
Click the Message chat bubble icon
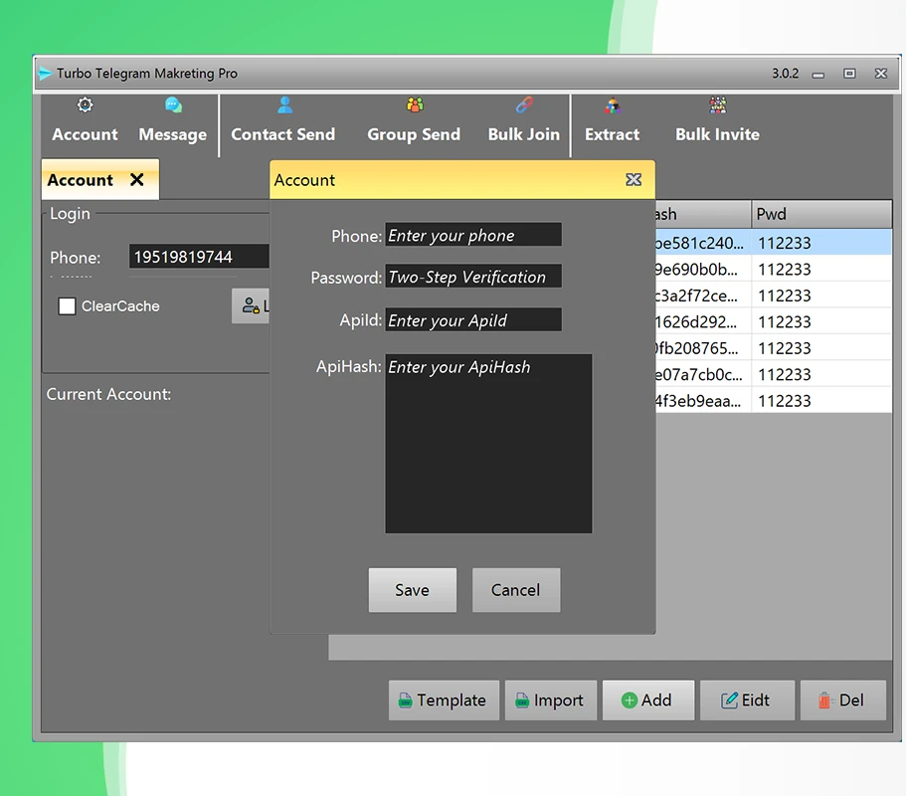[173, 104]
